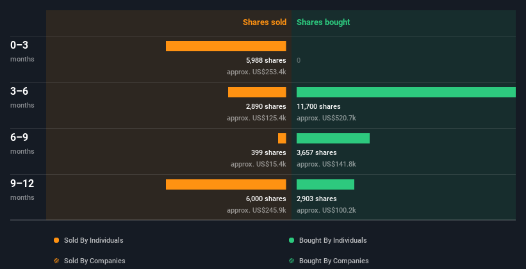Viewport: 526px width, 269px height.
Task: Click approx. US$125.4k amount
Action: click(256, 118)
